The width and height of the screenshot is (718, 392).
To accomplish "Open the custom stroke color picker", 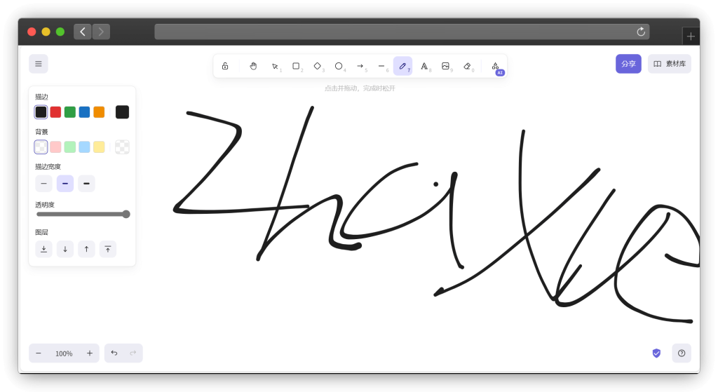I will tap(122, 112).
